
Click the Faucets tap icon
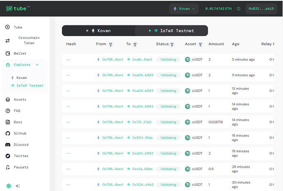click(x=7, y=167)
